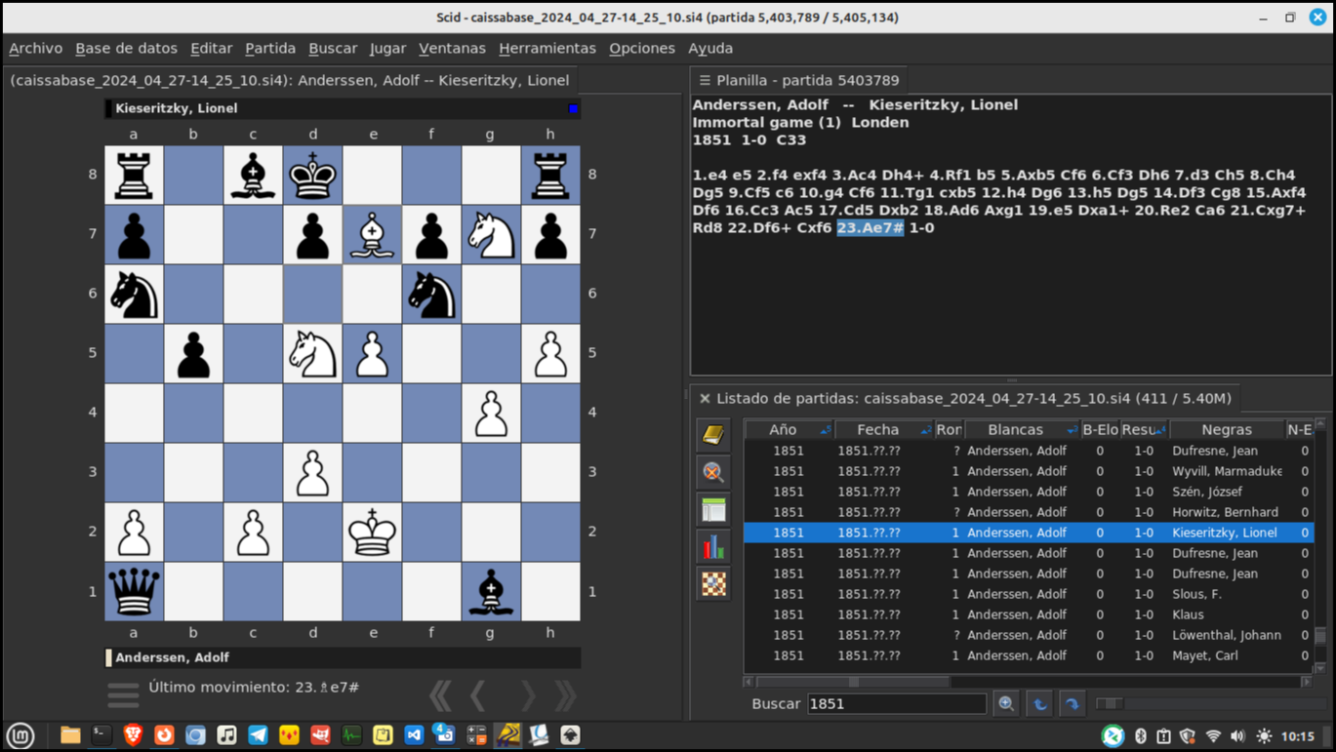The image size is (1336, 752).
Task: Open the Archivo menu
Action: point(35,48)
